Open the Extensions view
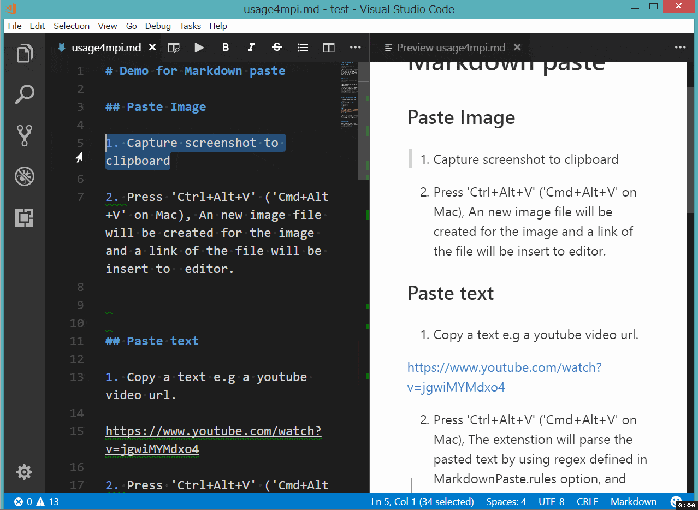The width and height of the screenshot is (698, 510). (24, 217)
